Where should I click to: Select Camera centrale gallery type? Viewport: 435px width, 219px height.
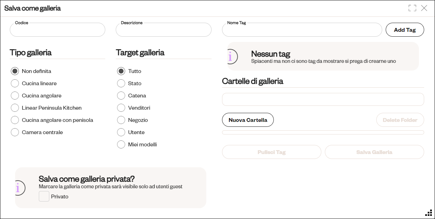(15, 132)
